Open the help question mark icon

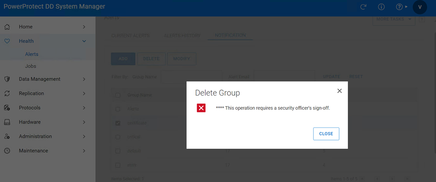click(x=399, y=7)
